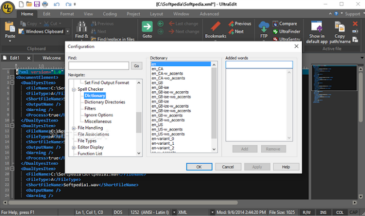Select en_GB in the Dictionary list
Screen dimensions: 365x216
click(157, 83)
